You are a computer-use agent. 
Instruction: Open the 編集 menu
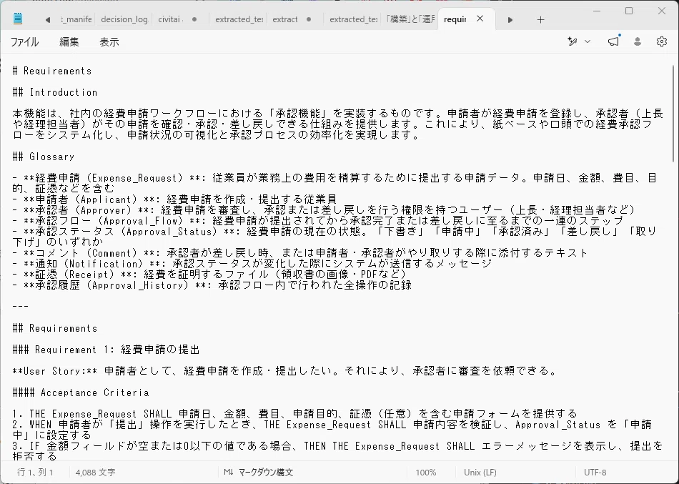point(69,42)
